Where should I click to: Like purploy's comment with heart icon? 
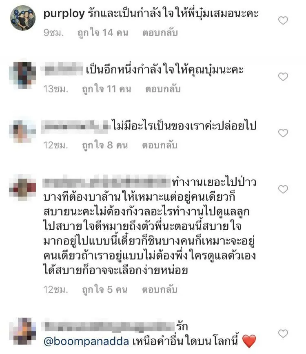click(283, 20)
